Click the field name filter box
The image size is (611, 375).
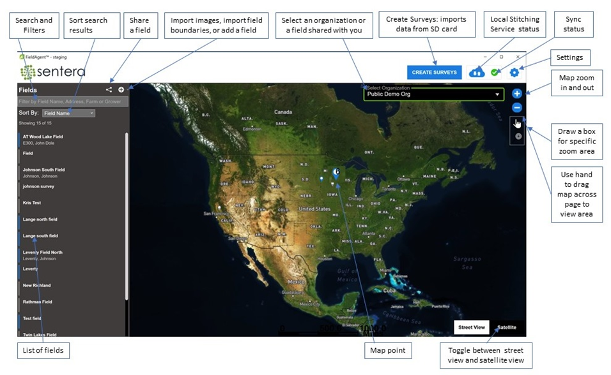point(73,101)
